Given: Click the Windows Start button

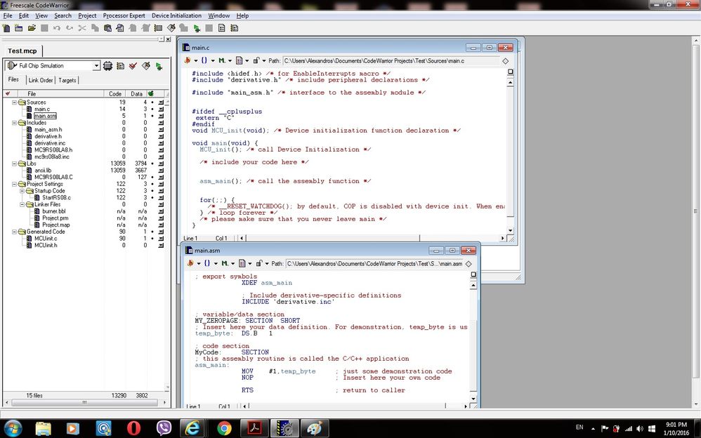Looking at the screenshot, I should tap(12, 428).
